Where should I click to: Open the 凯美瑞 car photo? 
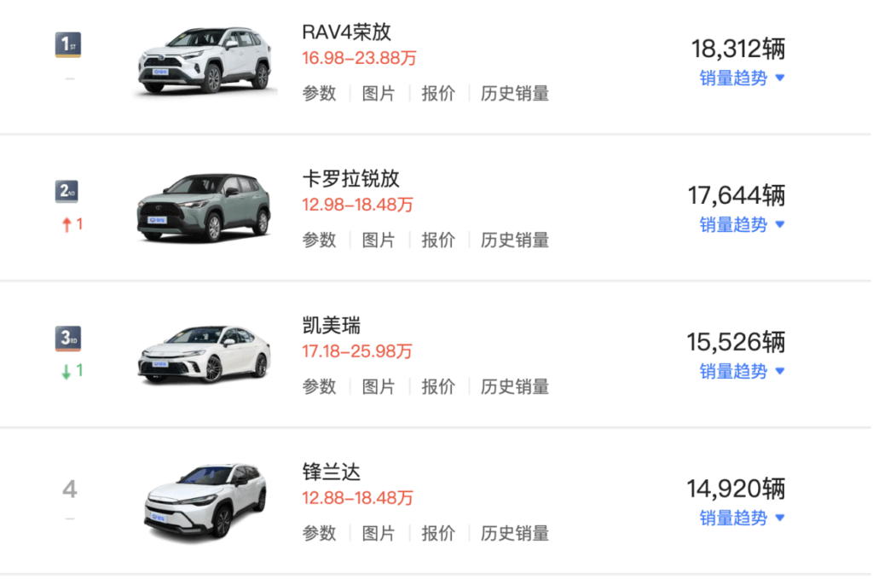204,354
